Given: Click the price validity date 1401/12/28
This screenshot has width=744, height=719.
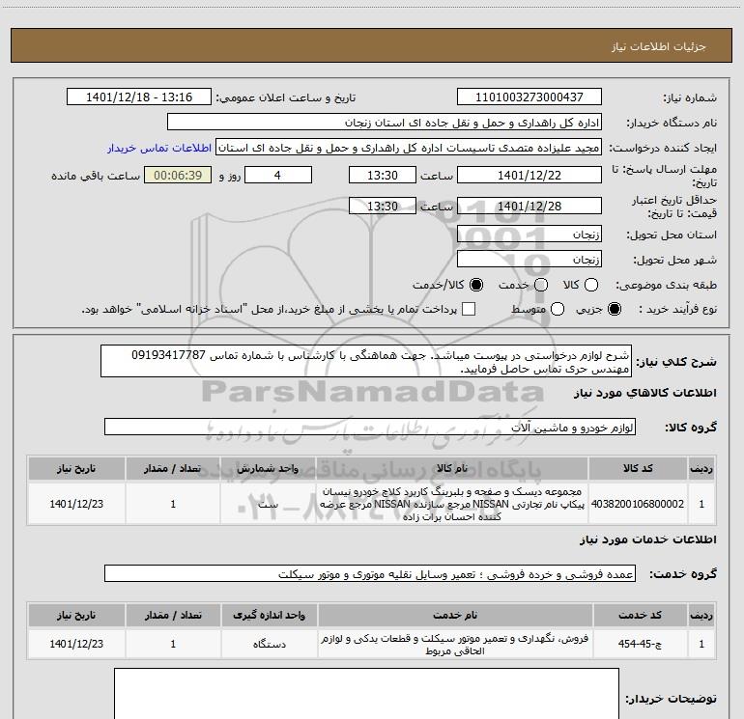Looking at the screenshot, I should click(529, 206).
